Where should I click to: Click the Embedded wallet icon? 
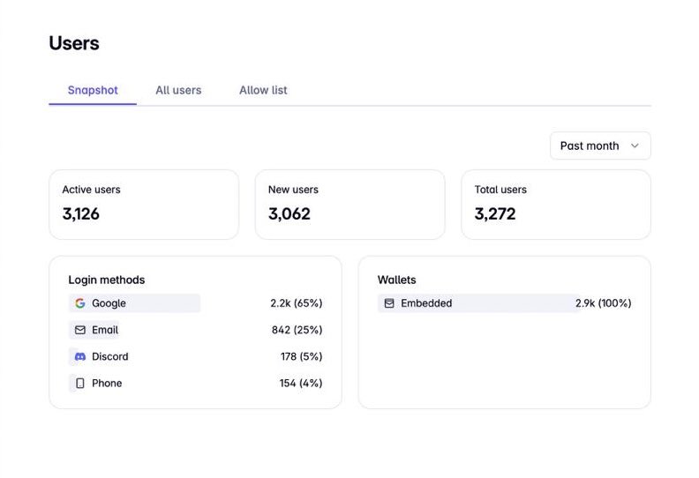click(389, 303)
